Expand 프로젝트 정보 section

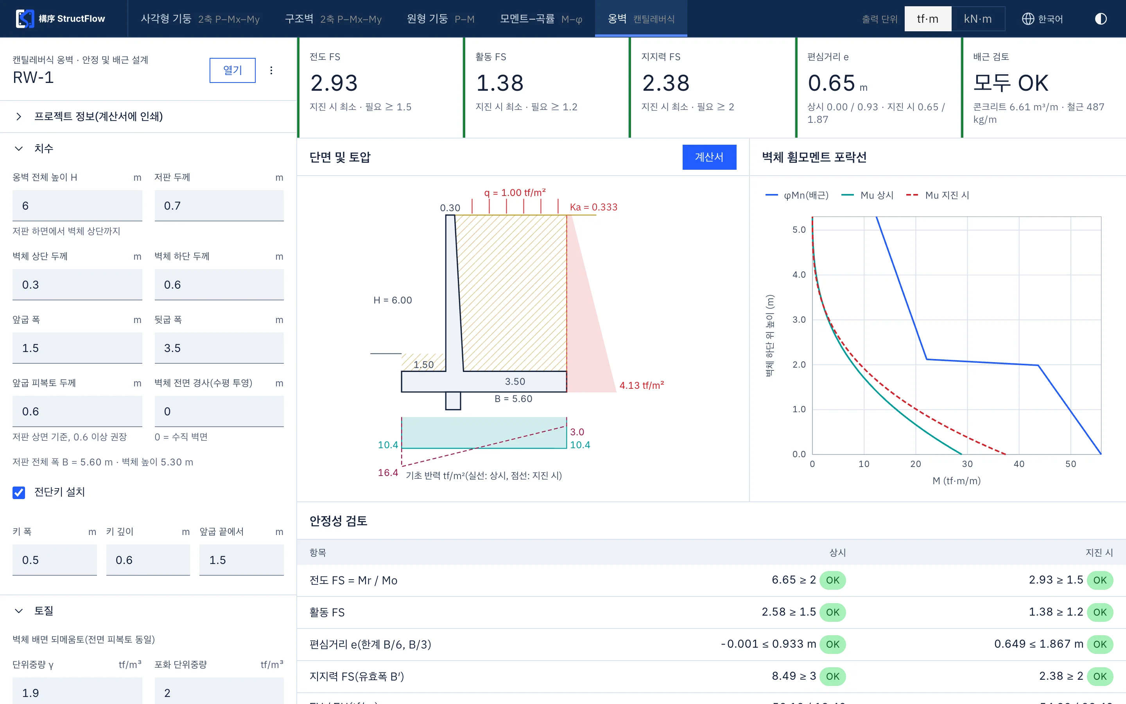148,117
